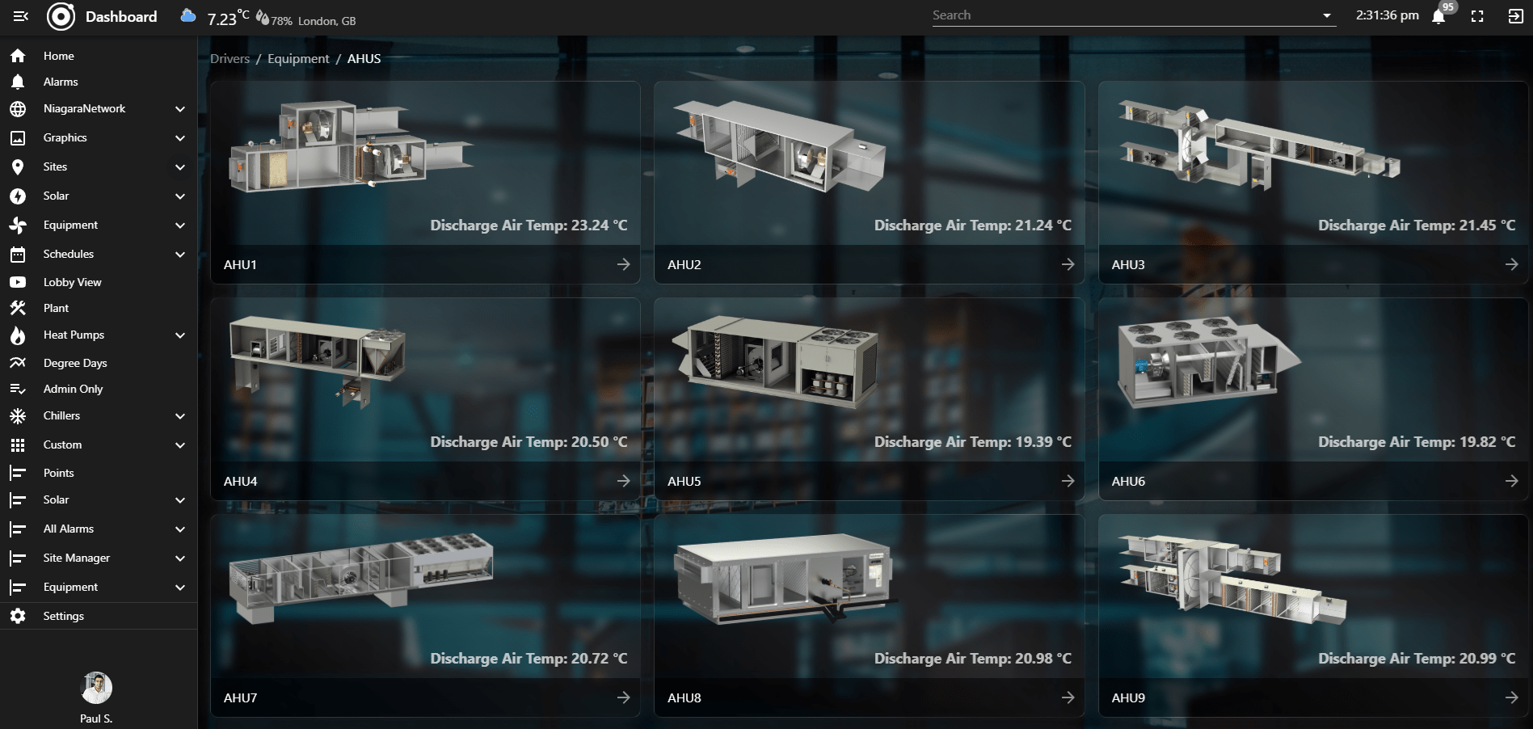Expand the NiagaraNetwork section
The width and height of the screenshot is (1533, 729).
[179, 109]
